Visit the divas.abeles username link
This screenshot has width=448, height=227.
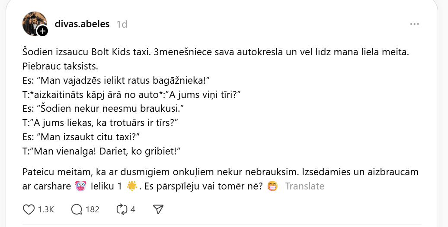pos(82,24)
